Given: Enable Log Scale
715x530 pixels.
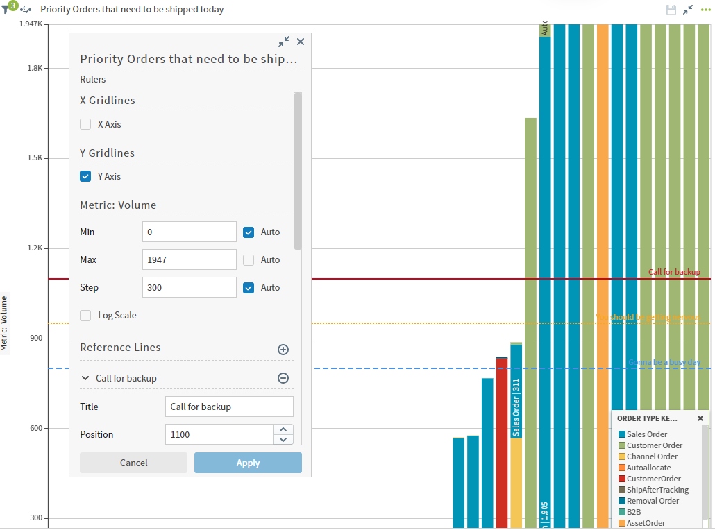Looking at the screenshot, I should pyautogui.click(x=85, y=315).
